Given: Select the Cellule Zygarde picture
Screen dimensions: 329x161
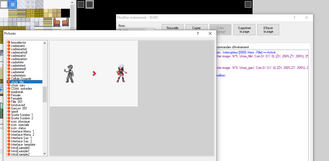Looking at the screenshot, I should tap(21, 79).
